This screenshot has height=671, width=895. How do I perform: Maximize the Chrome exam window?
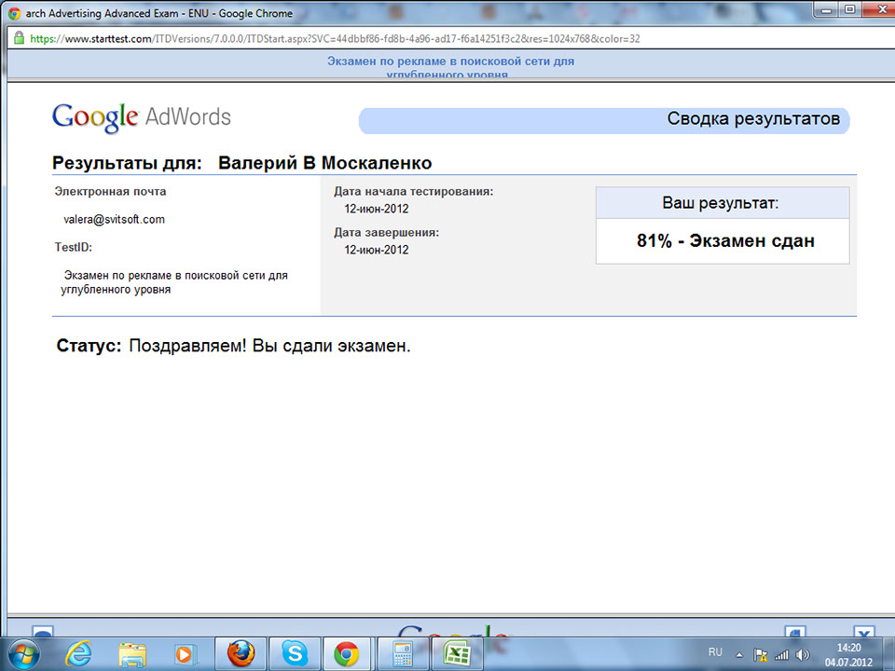pyautogui.click(x=849, y=9)
